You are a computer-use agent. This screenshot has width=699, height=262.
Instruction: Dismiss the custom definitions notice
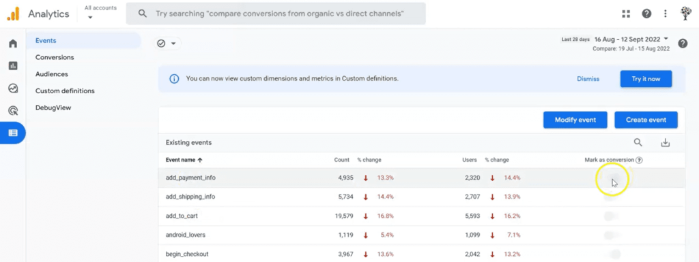pyautogui.click(x=588, y=79)
